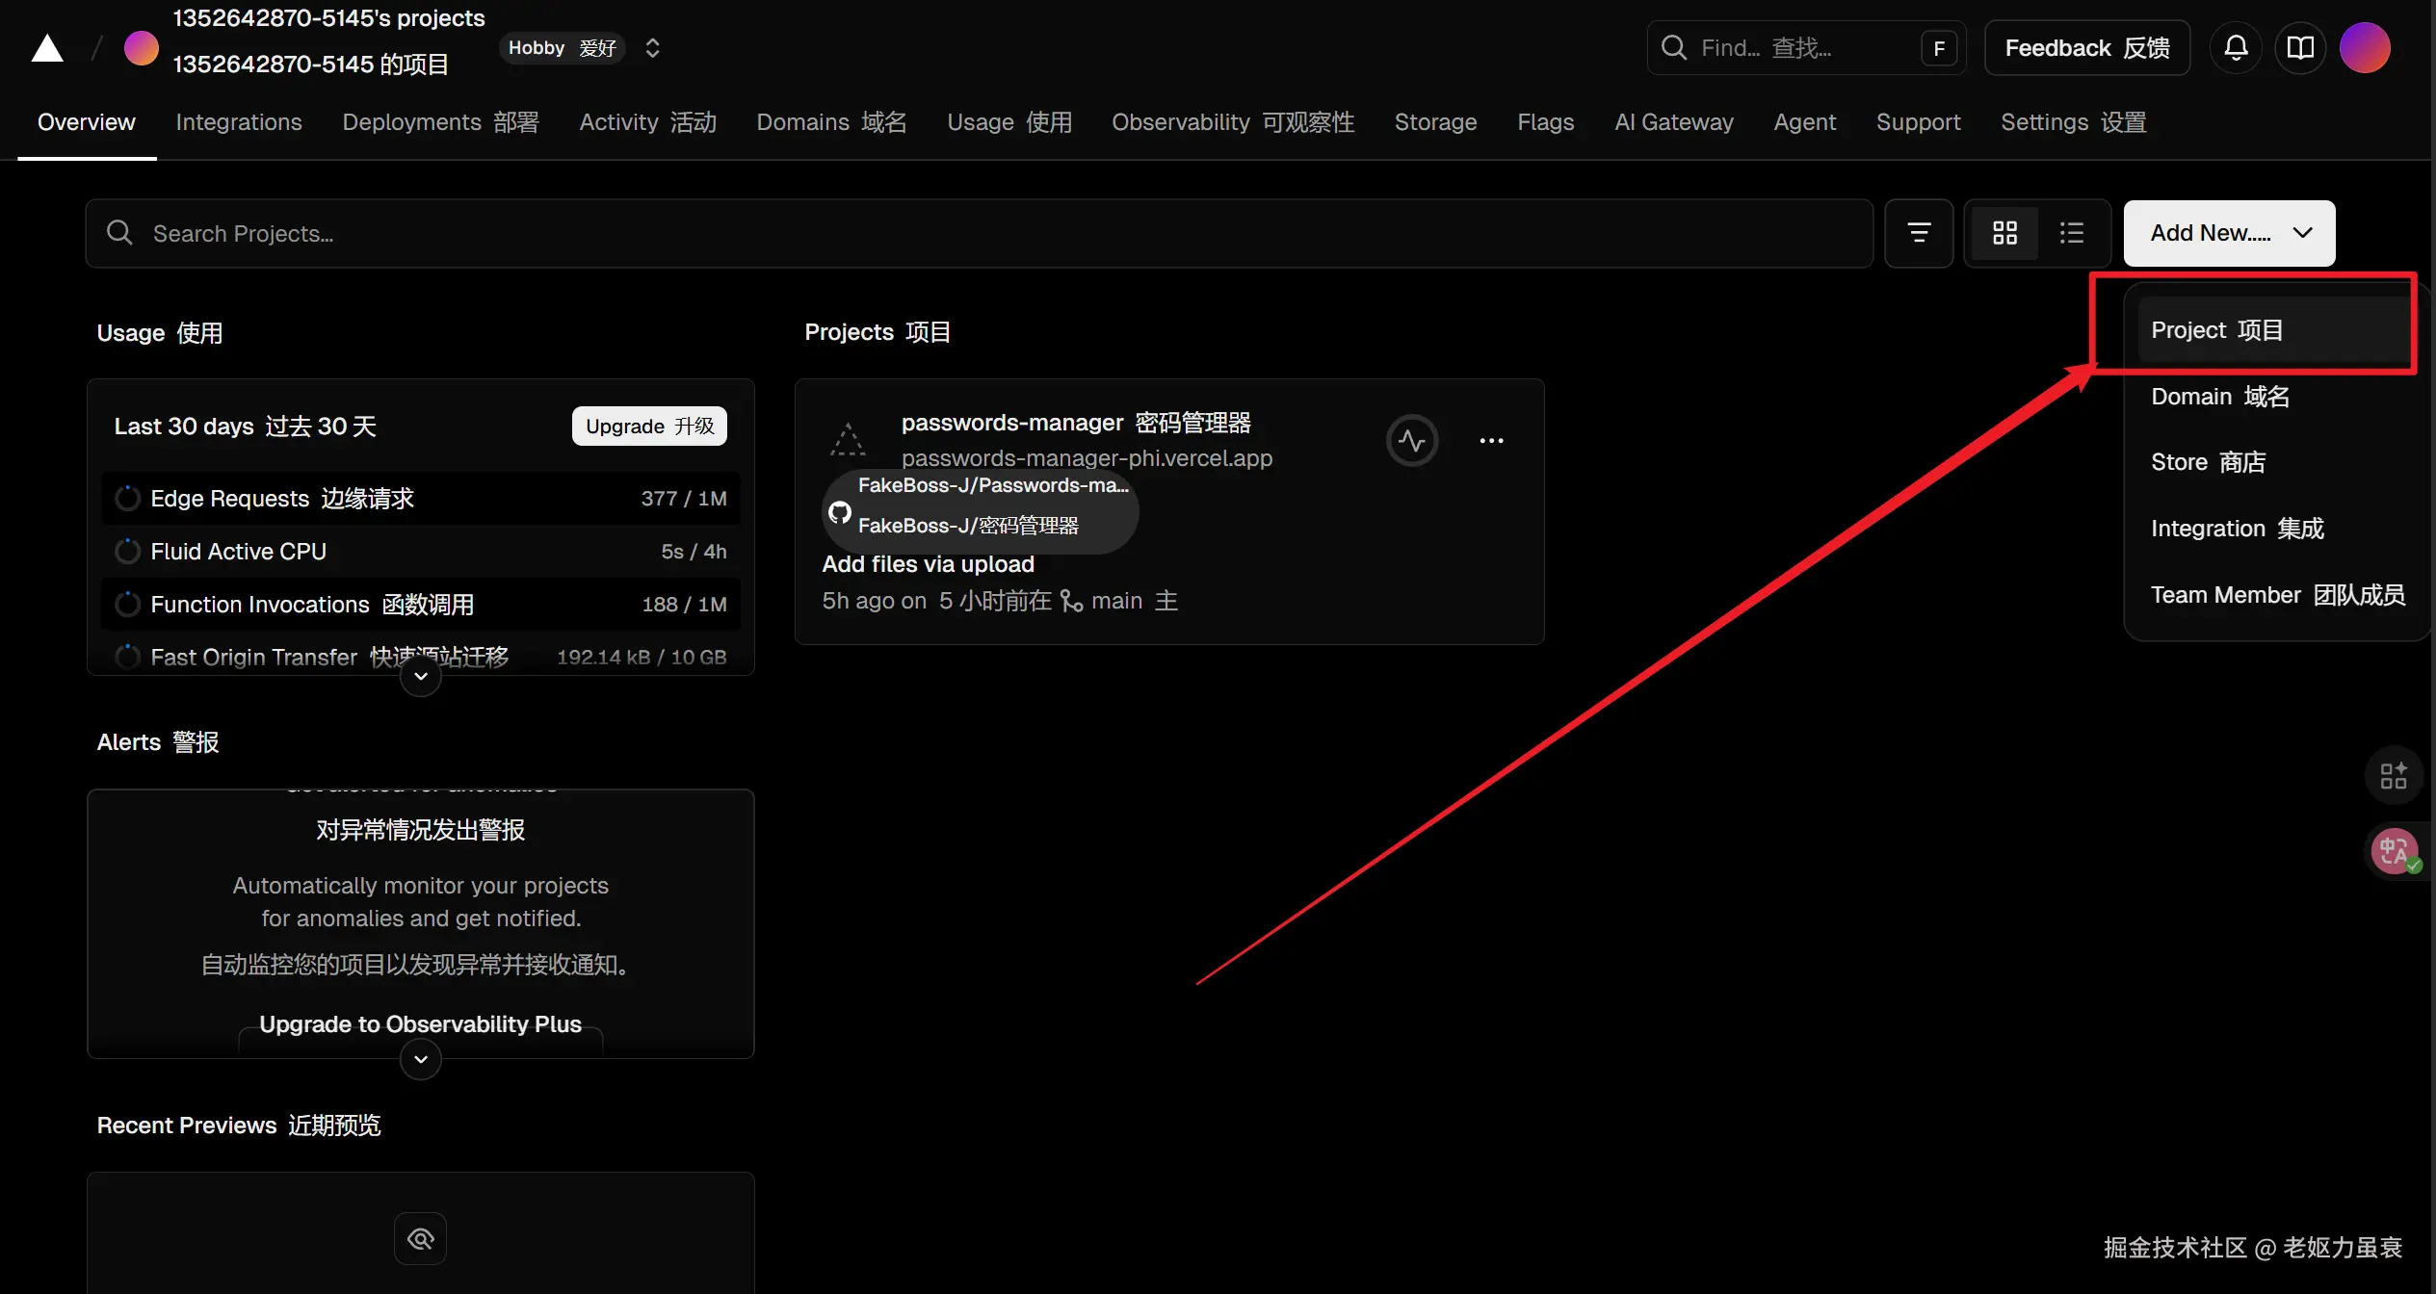This screenshot has width=2436, height=1294.
Task: Open the team avatar beside the project name
Action: [x=142, y=48]
